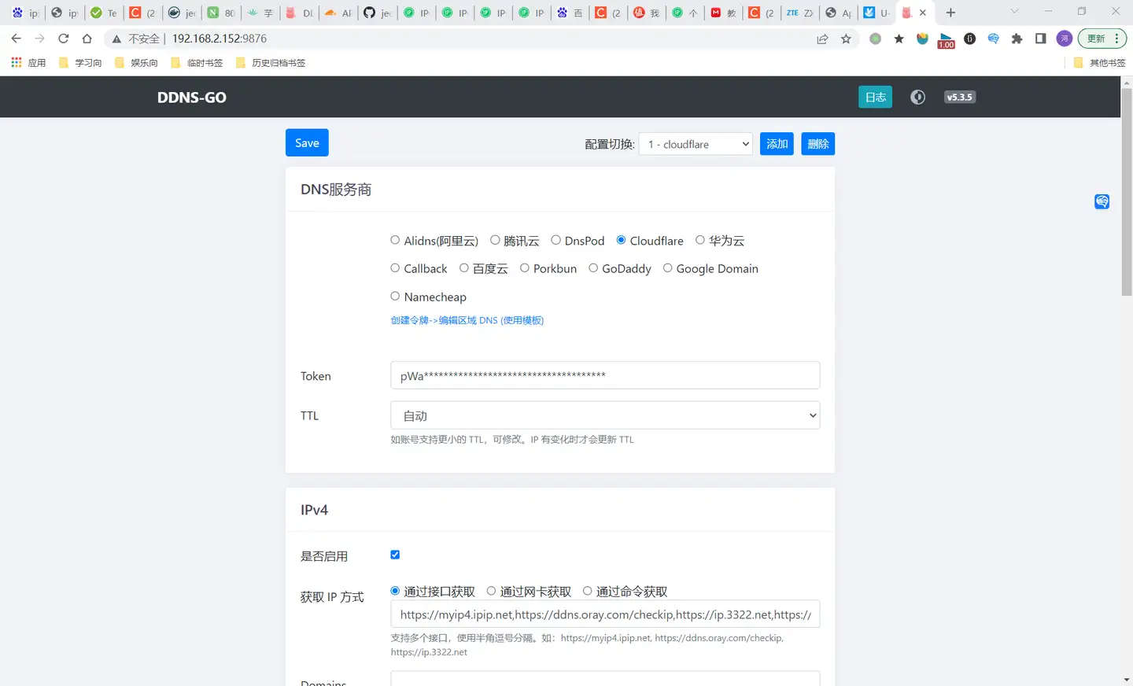This screenshot has width=1133, height=686.
Task: Click the blue Save button
Action: (x=307, y=142)
